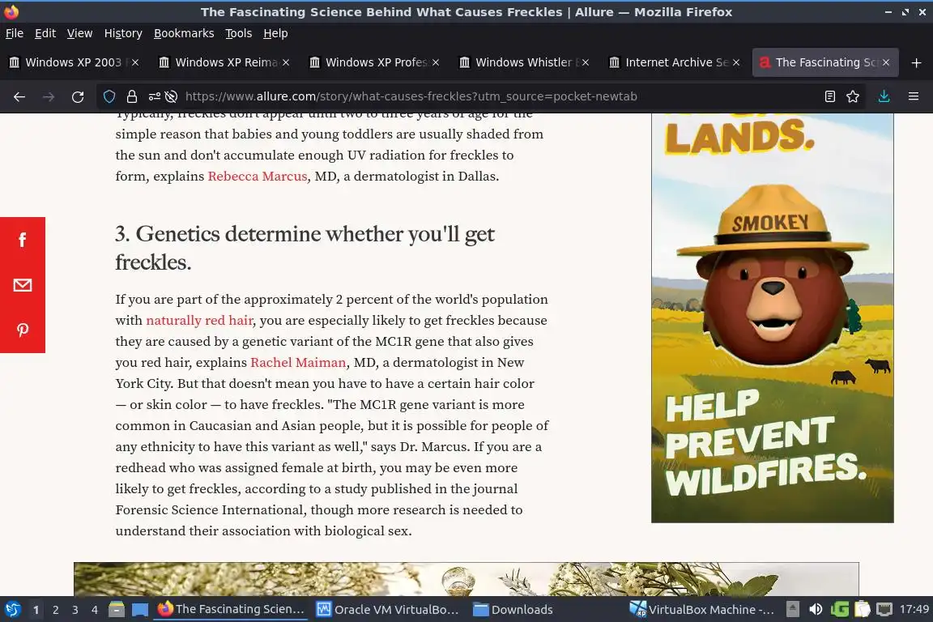The width and height of the screenshot is (933, 622).
Task: Open the permissions icon in address bar
Action: tap(154, 96)
